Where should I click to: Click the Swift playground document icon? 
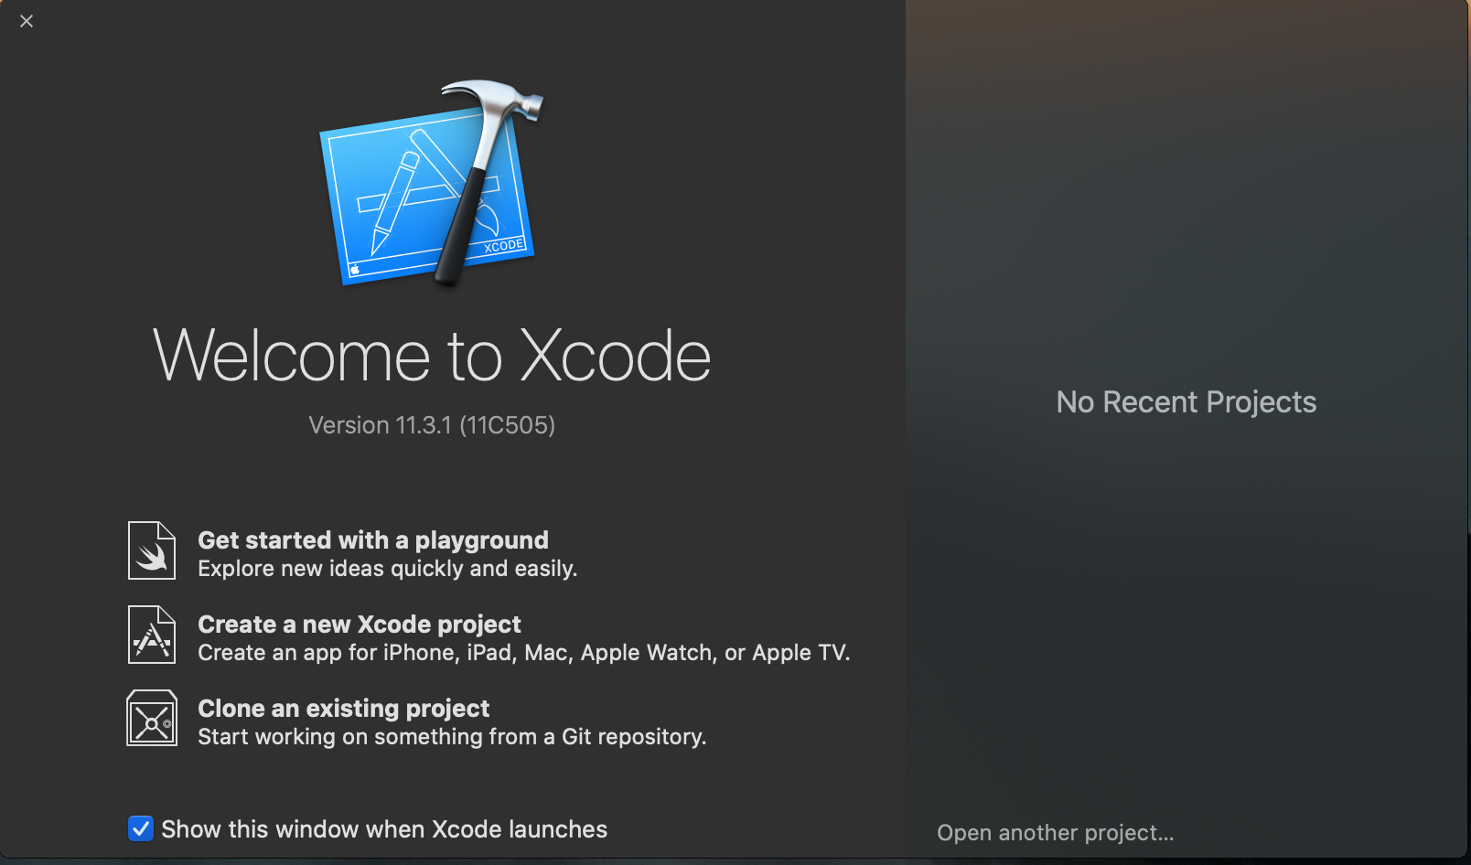click(152, 550)
